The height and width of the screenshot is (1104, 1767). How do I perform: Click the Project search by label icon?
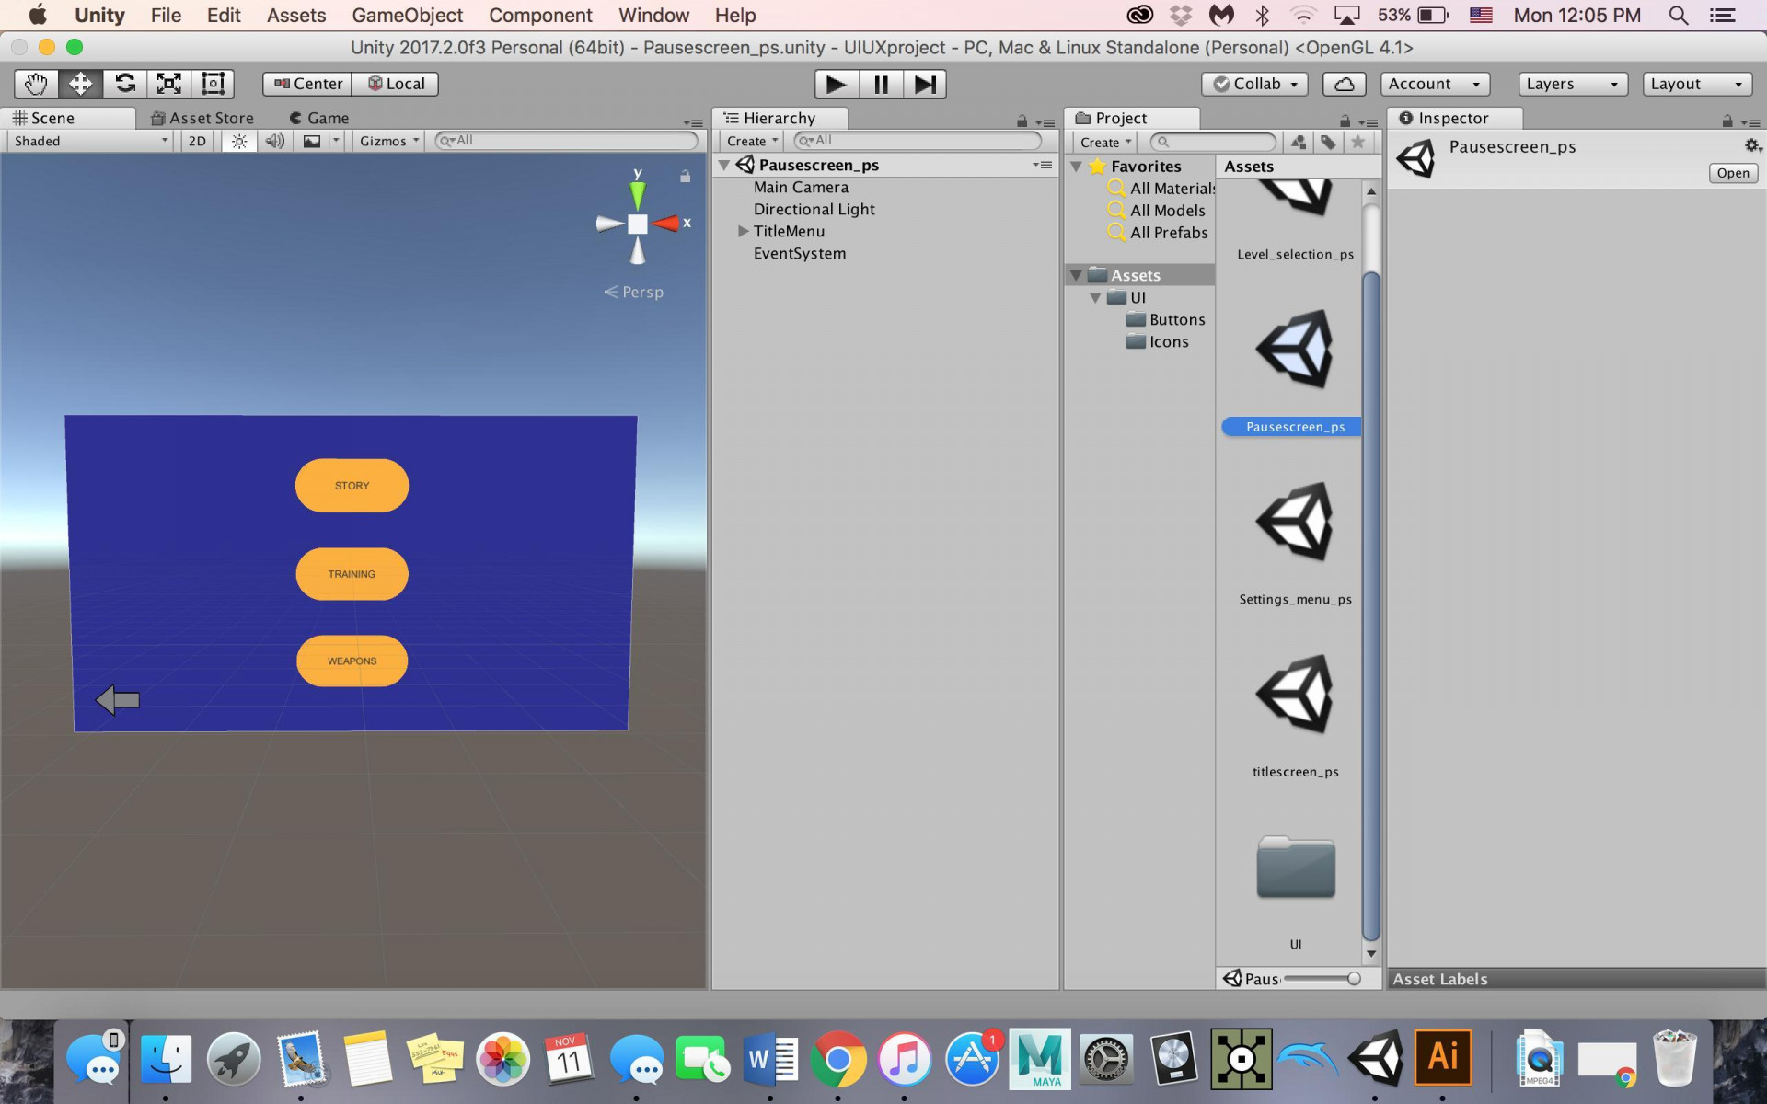click(1328, 142)
